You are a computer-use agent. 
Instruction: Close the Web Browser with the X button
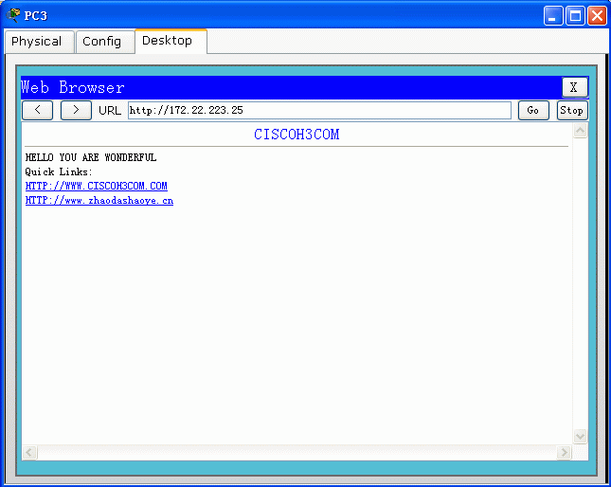574,87
